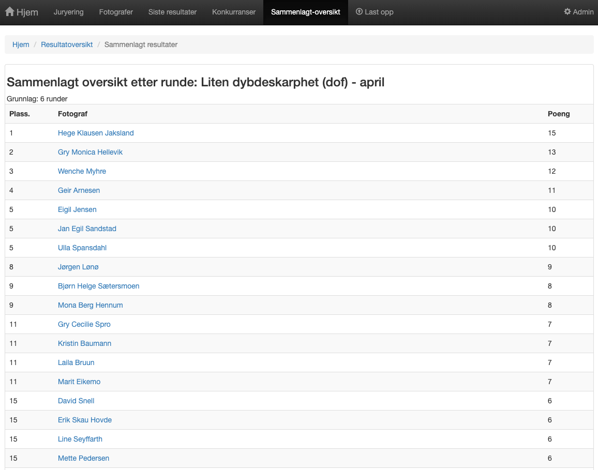Click the Resultatoversikt breadcrumb link
The image size is (598, 470).
tap(67, 44)
